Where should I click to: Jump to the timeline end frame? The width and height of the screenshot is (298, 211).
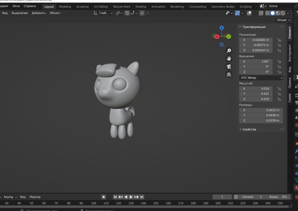tap(142, 197)
